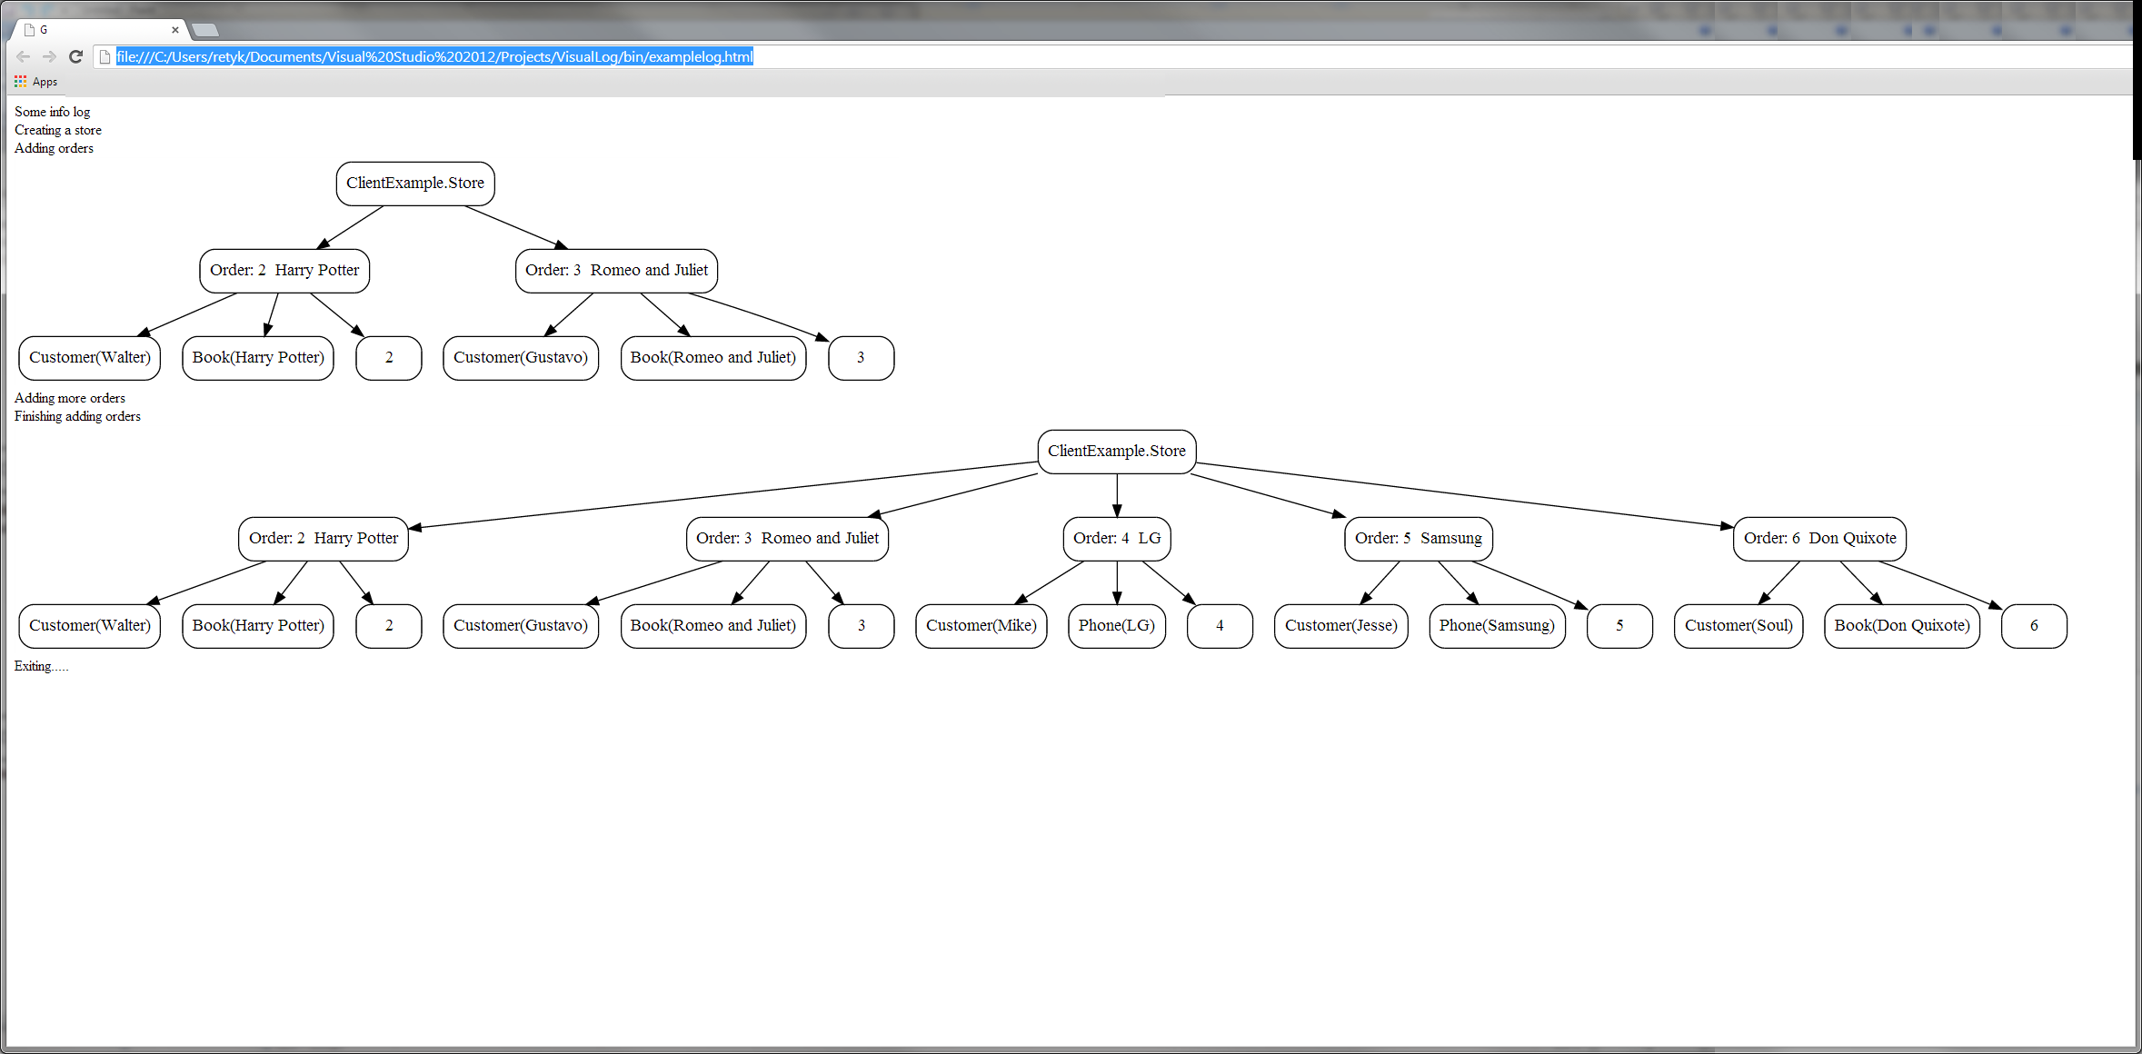Click the Order: 6 Don Quixote node
2142x1054 pixels.
[1819, 539]
